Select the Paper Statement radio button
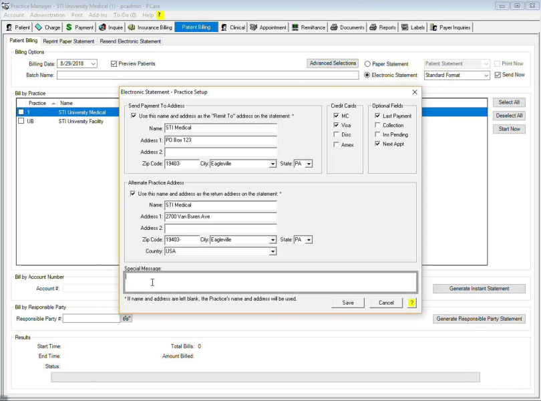 point(367,64)
